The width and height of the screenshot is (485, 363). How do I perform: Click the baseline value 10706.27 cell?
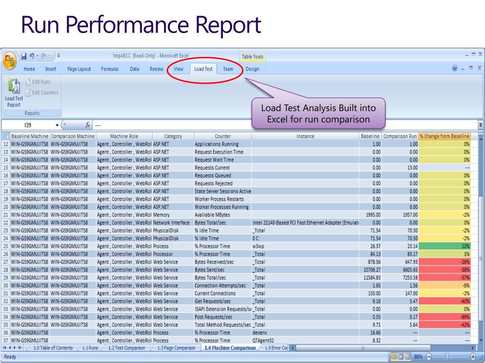pos(370,270)
